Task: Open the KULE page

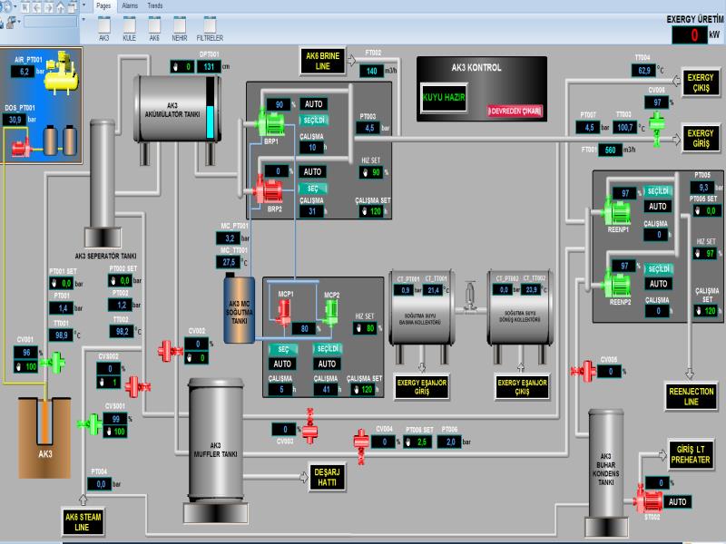Action: 129,29
